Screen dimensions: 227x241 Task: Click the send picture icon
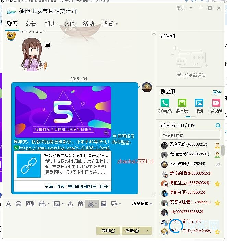click(57, 204)
